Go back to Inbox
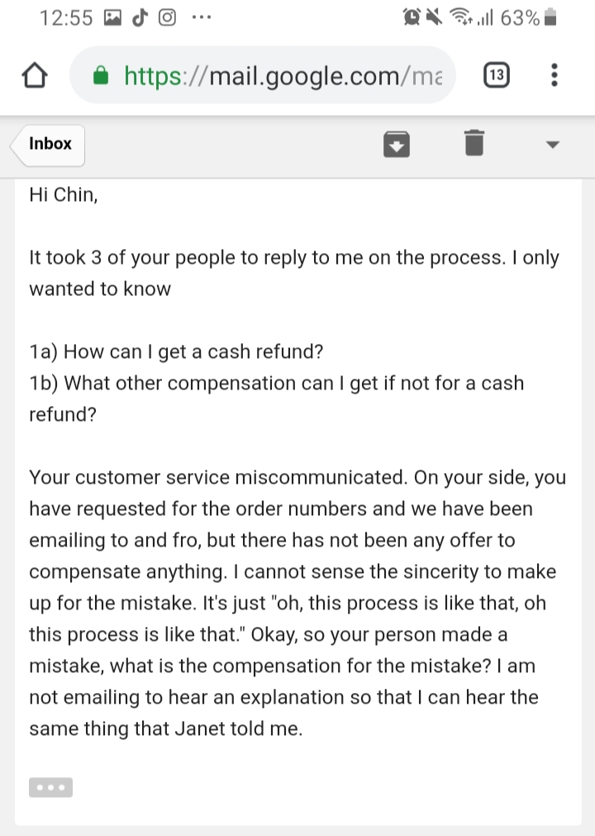Viewport: 595px width, 836px height. coord(47,145)
